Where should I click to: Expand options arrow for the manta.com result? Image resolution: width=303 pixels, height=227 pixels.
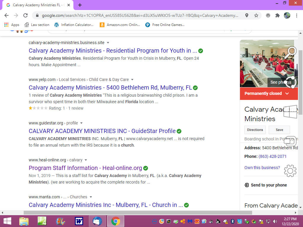coord(91,197)
